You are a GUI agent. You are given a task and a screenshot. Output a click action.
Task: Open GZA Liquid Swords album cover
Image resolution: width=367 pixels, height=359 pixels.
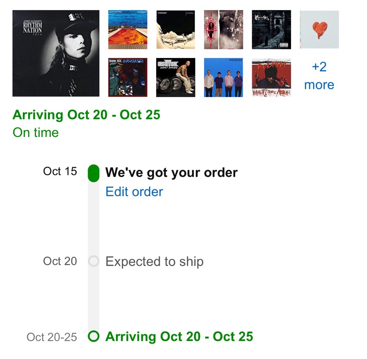click(x=128, y=78)
